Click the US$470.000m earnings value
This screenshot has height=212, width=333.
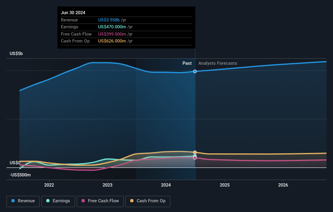(112, 27)
